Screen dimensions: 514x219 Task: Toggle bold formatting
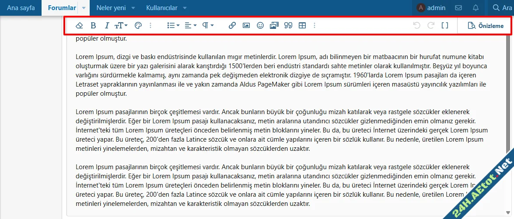tap(93, 26)
